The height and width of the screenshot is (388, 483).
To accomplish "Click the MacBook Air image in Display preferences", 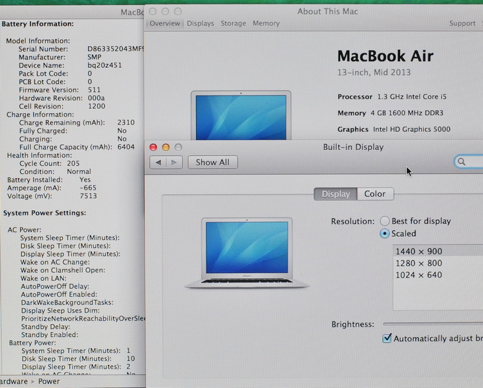I will [x=247, y=253].
